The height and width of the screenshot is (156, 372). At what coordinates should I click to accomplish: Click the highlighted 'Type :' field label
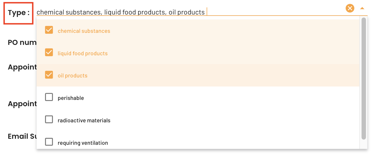pos(18,13)
